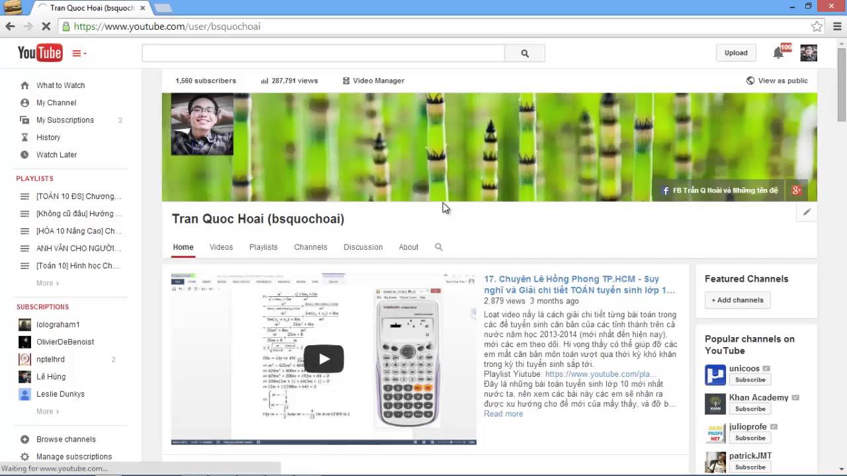
Task: Click the What to Watch home icon
Action: point(24,85)
